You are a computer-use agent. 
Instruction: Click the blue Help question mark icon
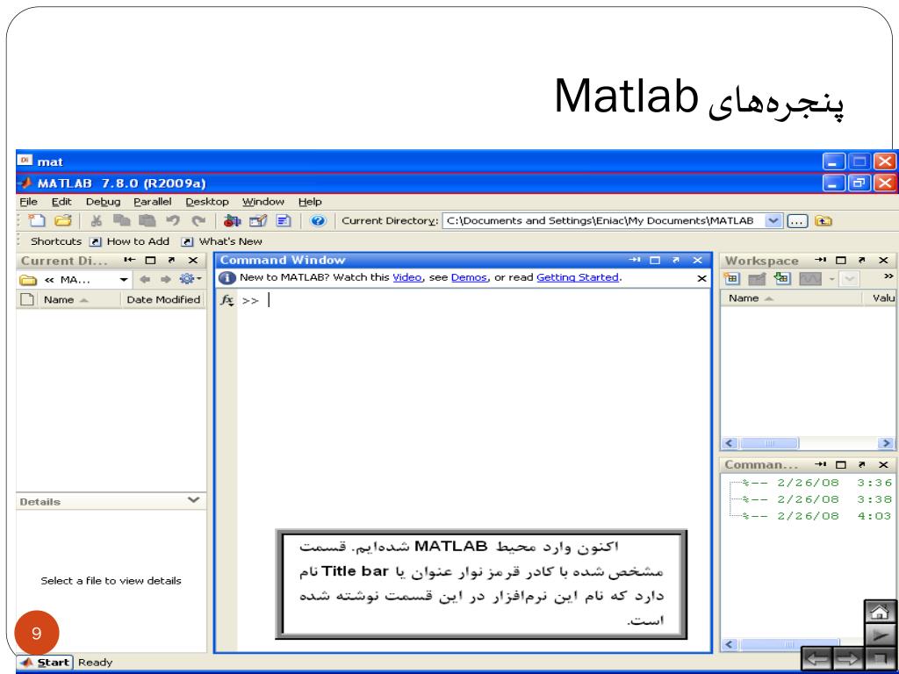(x=318, y=220)
